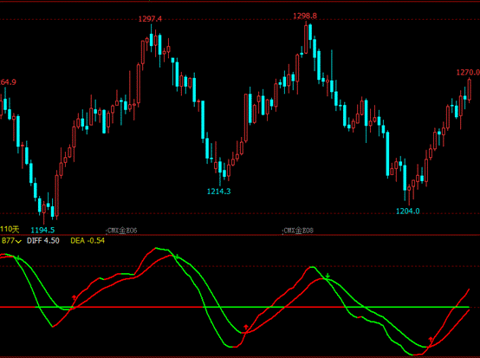This screenshot has width=480, height=358.
Task: Click the CMX金E08 contract marker
Action: (x=298, y=231)
